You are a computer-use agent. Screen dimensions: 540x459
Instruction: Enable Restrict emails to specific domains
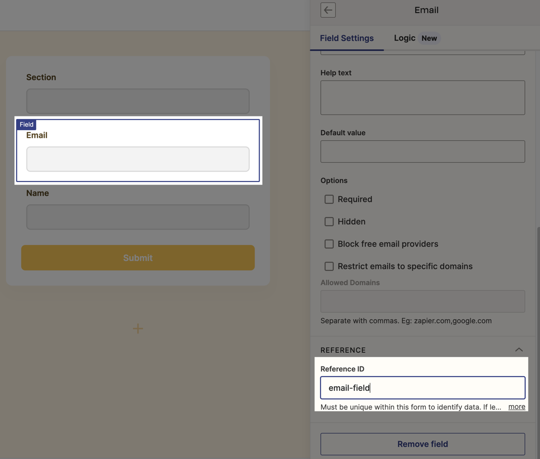tap(329, 266)
